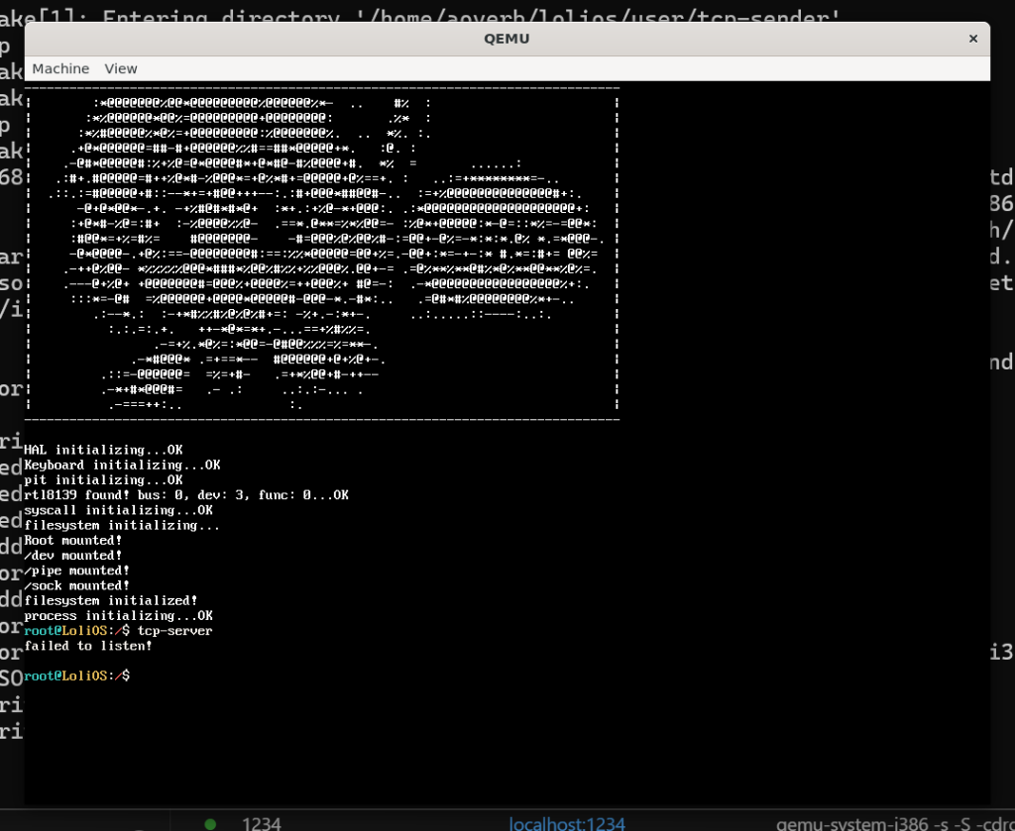This screenshot has width=1015, height=831.
Task: Click the QEMU window title bar
Action: (x=507, y=38)
